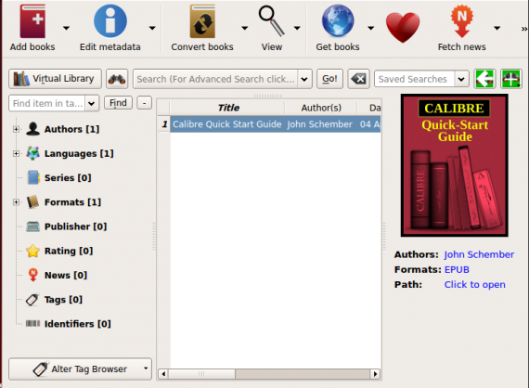Clear search with the backspace-style icon
529x388 pixels.
(x=358, y=79)
